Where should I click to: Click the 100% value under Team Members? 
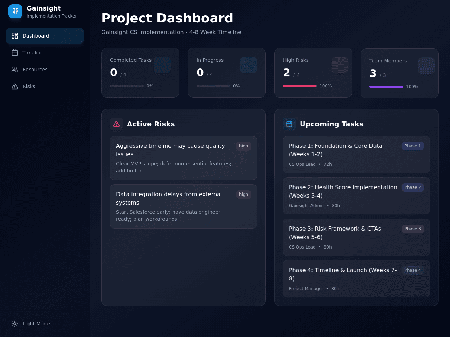click(412, 87)
